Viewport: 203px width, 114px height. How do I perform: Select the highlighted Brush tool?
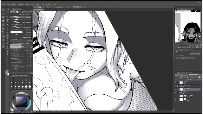coord(7,35)
